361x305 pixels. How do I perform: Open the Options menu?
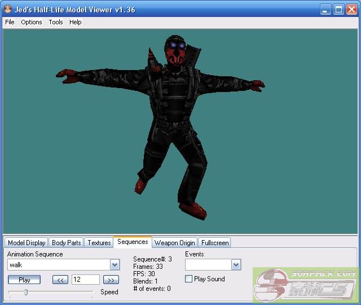click(x=32, y=22)
